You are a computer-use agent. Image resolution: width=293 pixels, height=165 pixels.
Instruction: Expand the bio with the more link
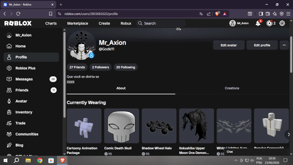70,81
